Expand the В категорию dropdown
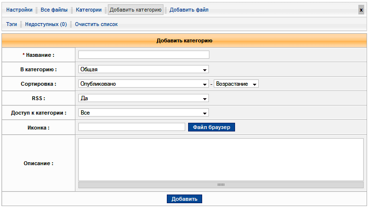The image size is (369, 208). coord(144,69)
